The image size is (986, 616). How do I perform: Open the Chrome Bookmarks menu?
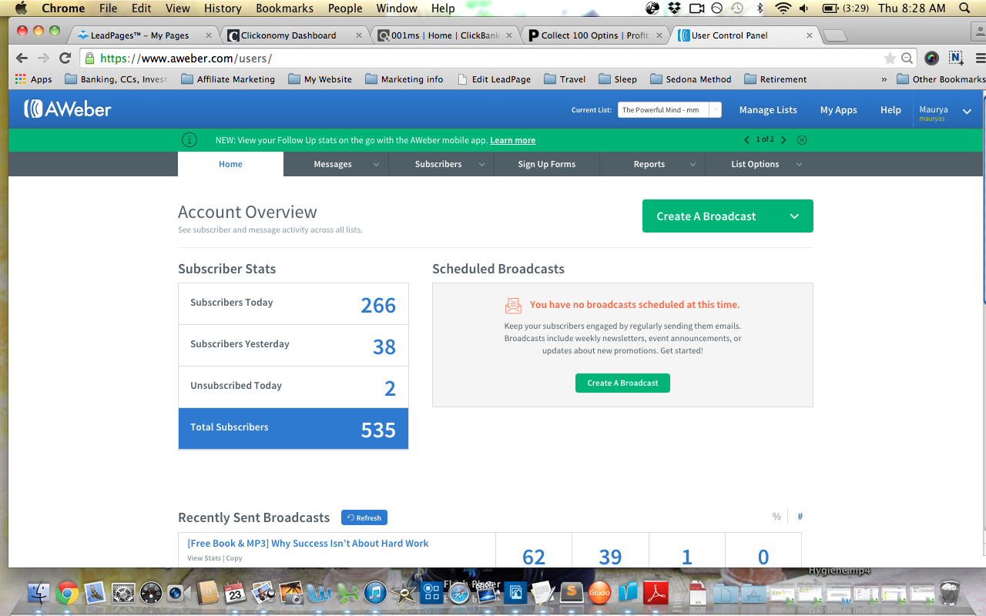284,8
